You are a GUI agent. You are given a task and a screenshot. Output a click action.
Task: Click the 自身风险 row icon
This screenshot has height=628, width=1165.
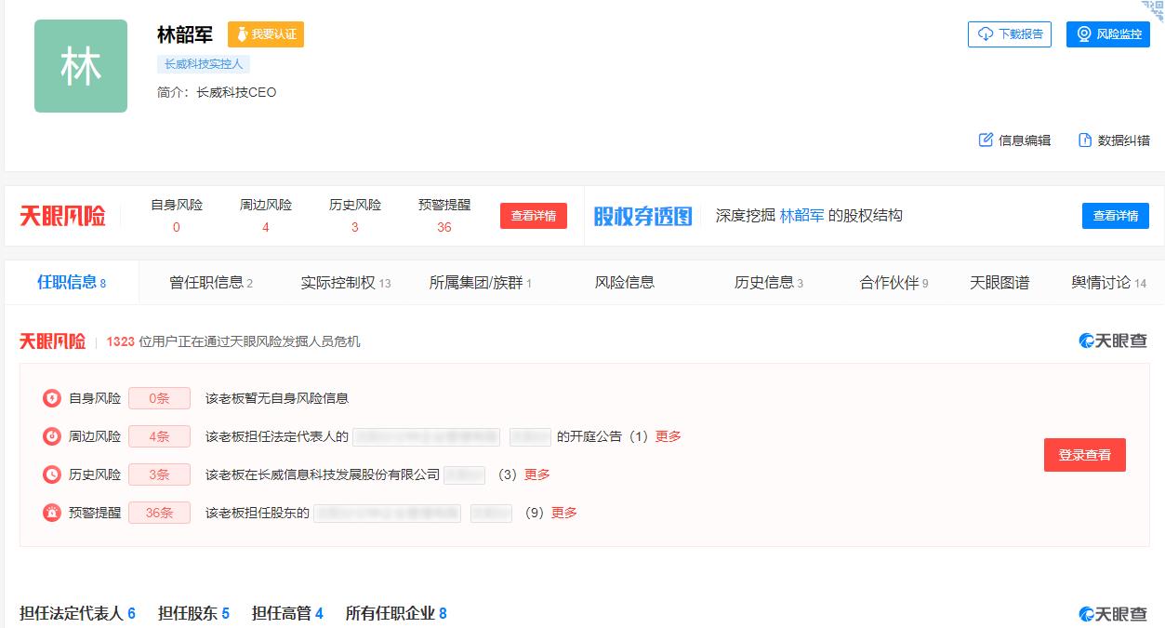52,398
